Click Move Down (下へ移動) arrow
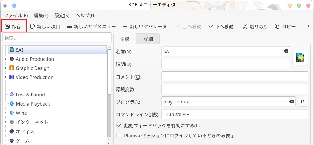Viewport: 314px width, 145px height. (211, 27)
